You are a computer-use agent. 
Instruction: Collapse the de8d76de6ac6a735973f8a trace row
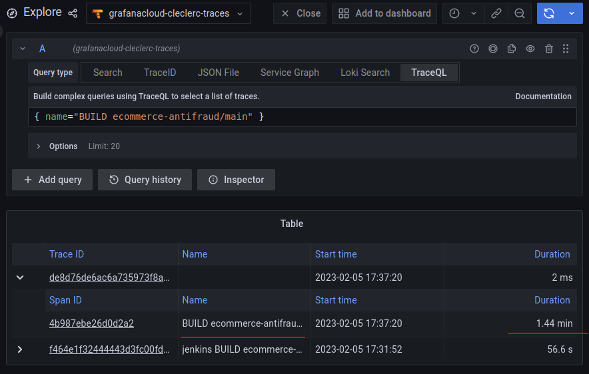pos(20,278)
